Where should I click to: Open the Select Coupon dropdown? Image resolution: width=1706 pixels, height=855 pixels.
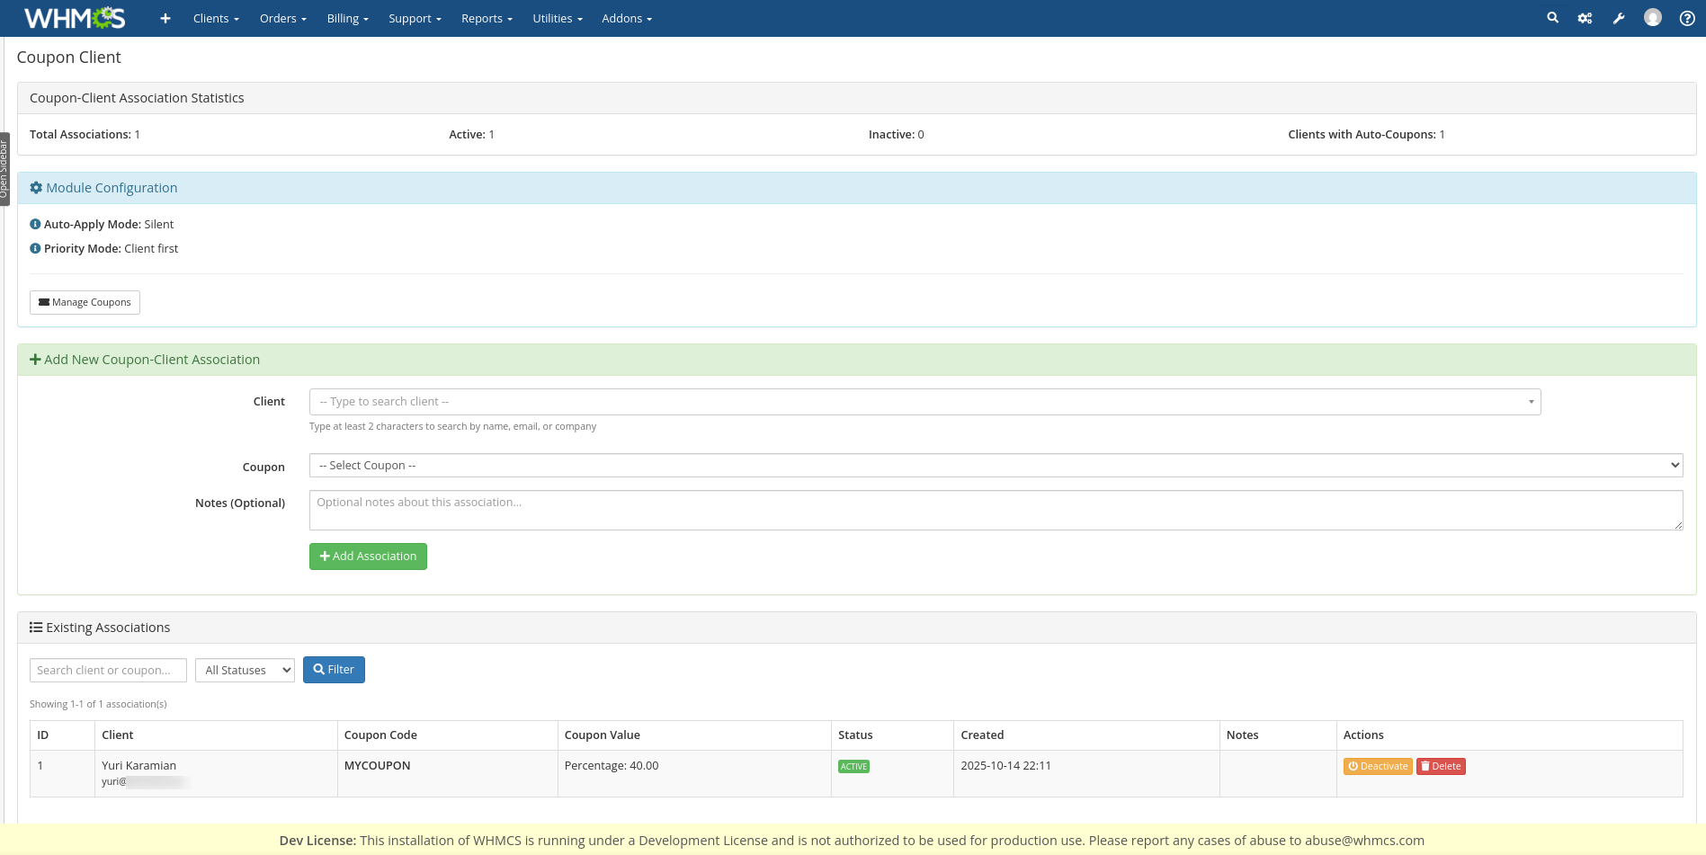[996, 466]
